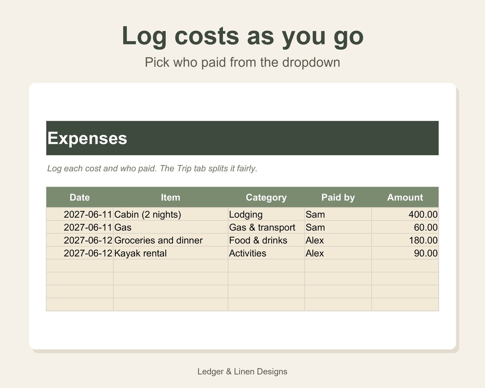The image size is (485, 388).
Task: Click the date cell in the Gas row
Action: [80, 227]
